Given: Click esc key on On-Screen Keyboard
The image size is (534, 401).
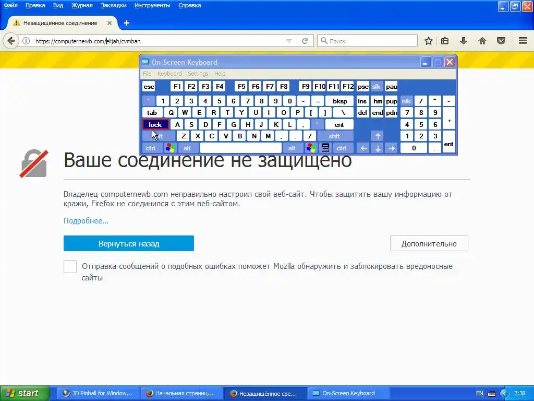Looking at the screenshot, I should coord(149,87).
